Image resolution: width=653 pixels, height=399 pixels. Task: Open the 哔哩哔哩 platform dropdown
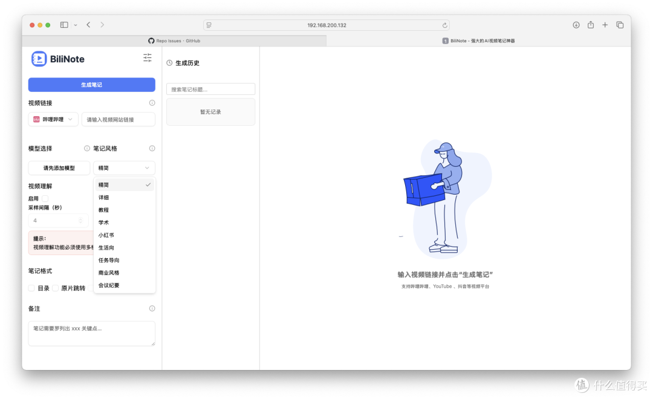(53, 120)
